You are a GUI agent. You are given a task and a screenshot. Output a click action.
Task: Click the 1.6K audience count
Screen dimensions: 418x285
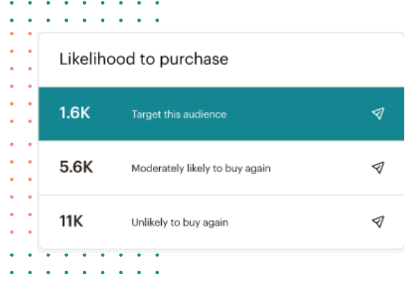point(75,112)
